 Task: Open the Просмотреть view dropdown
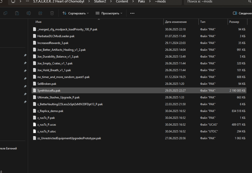tap(109, 13)
